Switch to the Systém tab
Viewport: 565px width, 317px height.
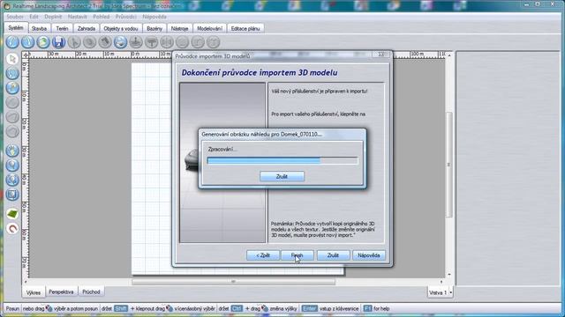pos(16,27)
